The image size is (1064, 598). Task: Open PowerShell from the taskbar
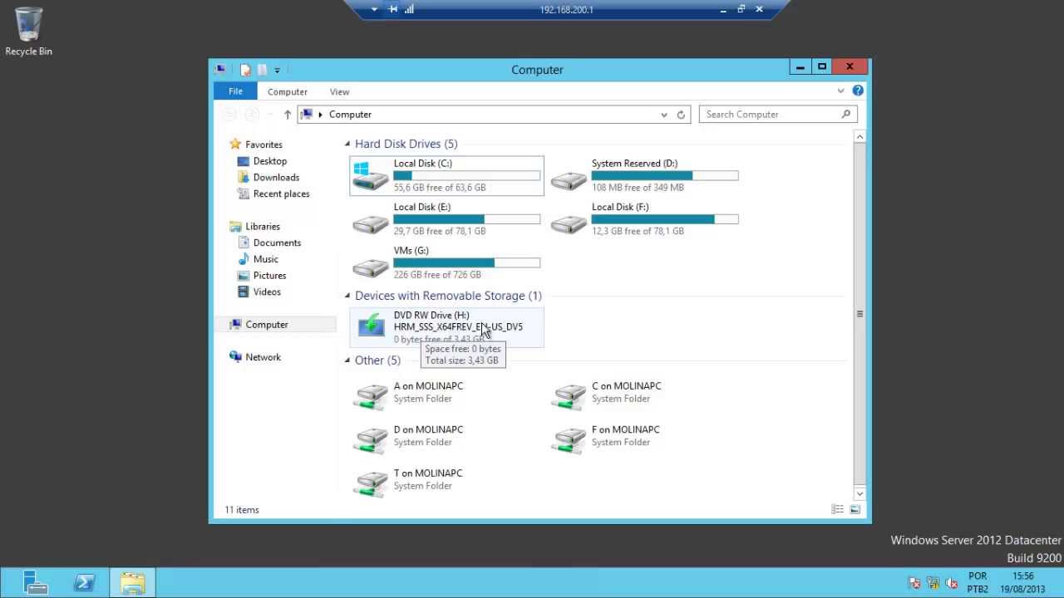point(84,583)
